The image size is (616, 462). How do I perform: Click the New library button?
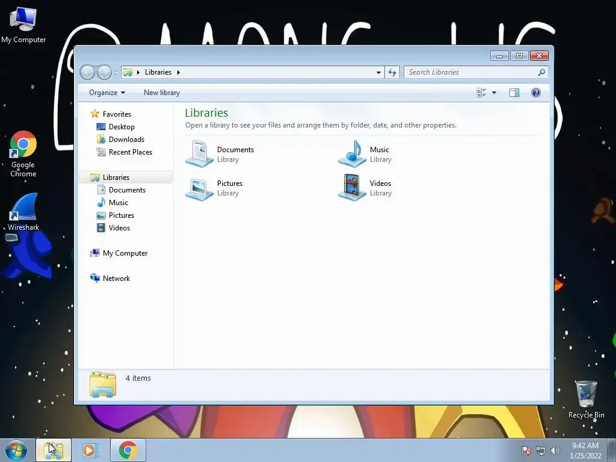coord(162,93)
